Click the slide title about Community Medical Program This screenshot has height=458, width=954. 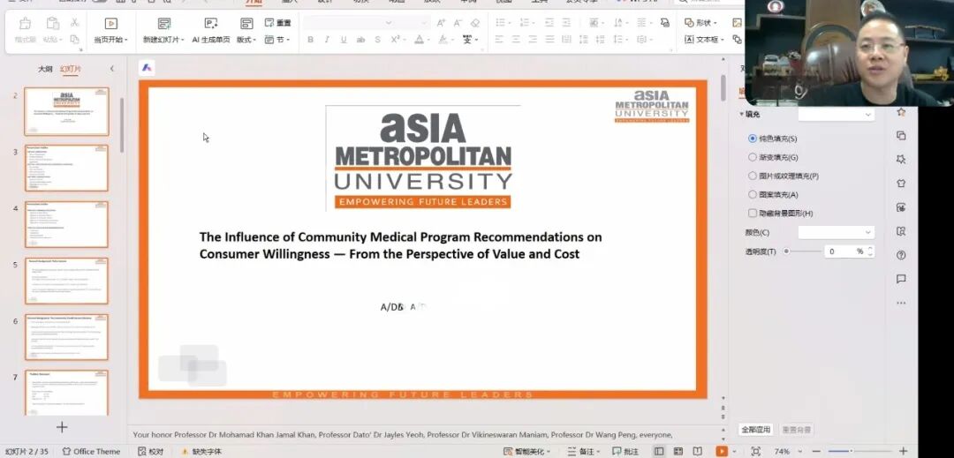coord(400,245)
